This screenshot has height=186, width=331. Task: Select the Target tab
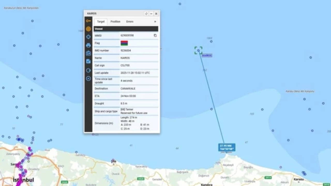pyautogui.click(x=101, y=22)
